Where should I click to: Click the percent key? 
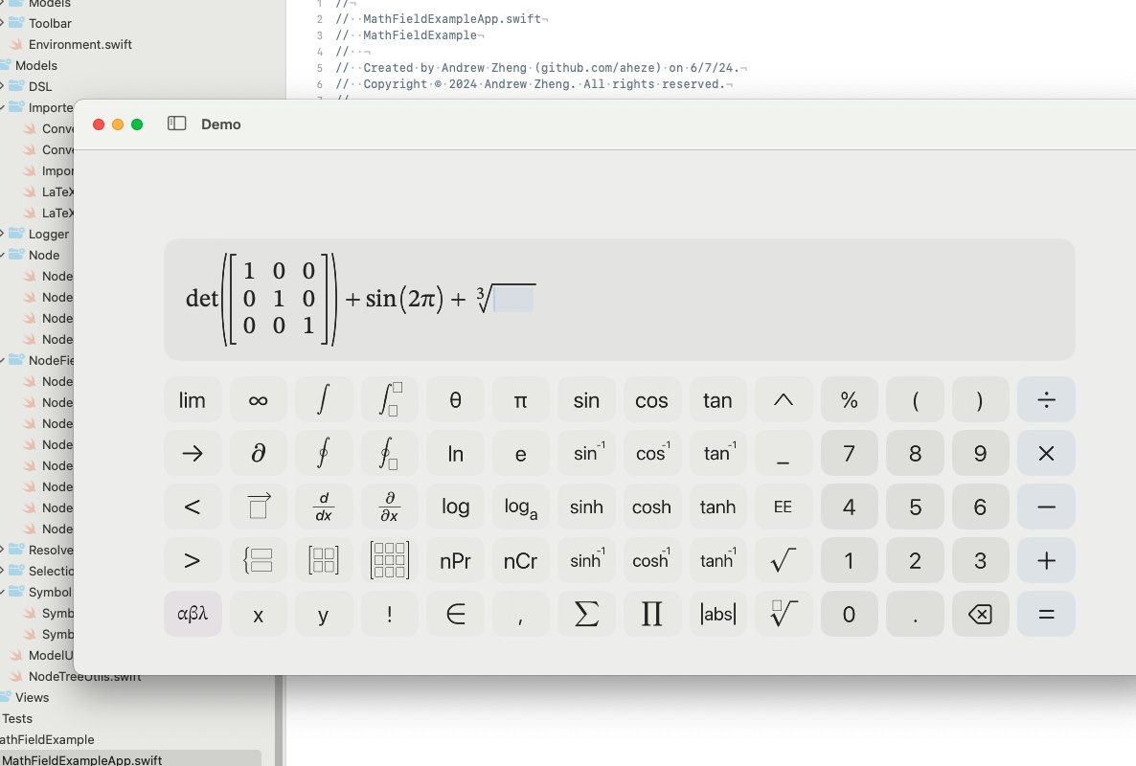pos(849,399)
